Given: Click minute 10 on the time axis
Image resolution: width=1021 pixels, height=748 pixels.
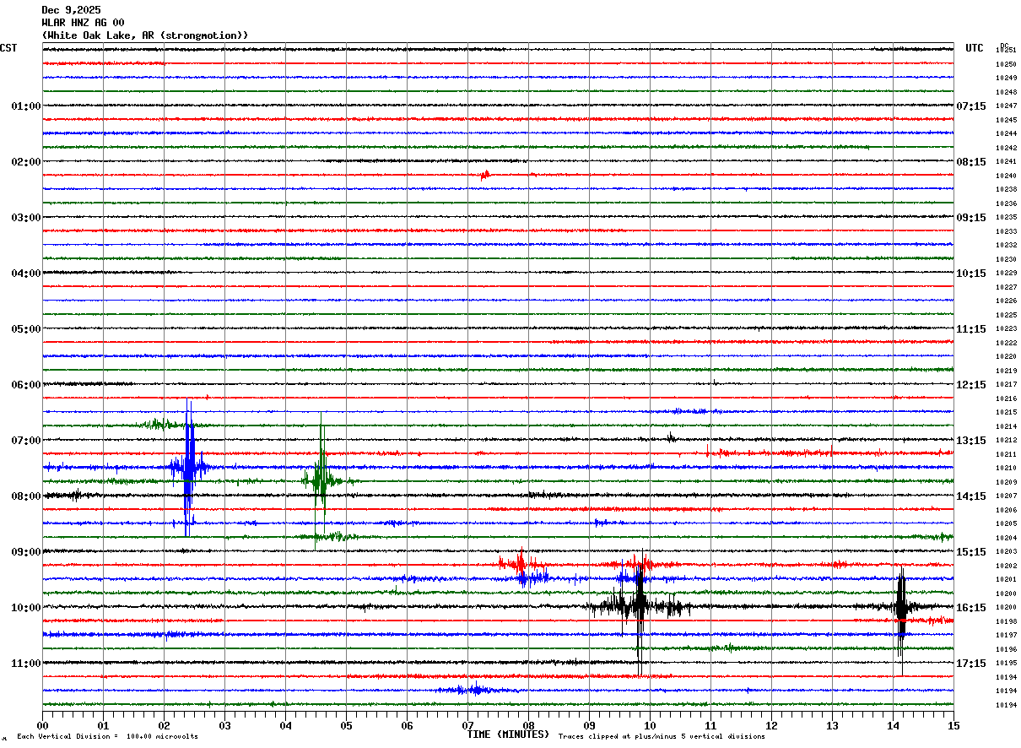Looking at the screenshot, I should [650, 725].
